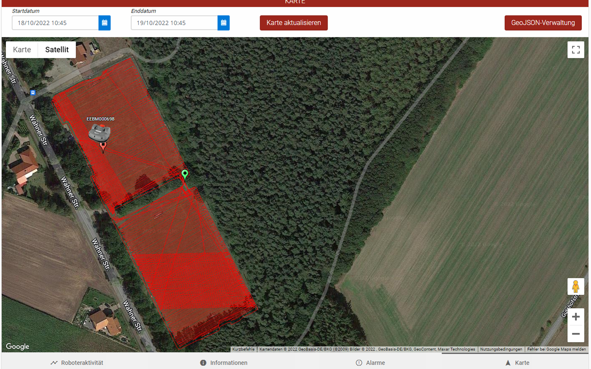Screen dimensions: 591x369
Task: Click the Karte aktualisieren button
Action: (x=294, y=23)
